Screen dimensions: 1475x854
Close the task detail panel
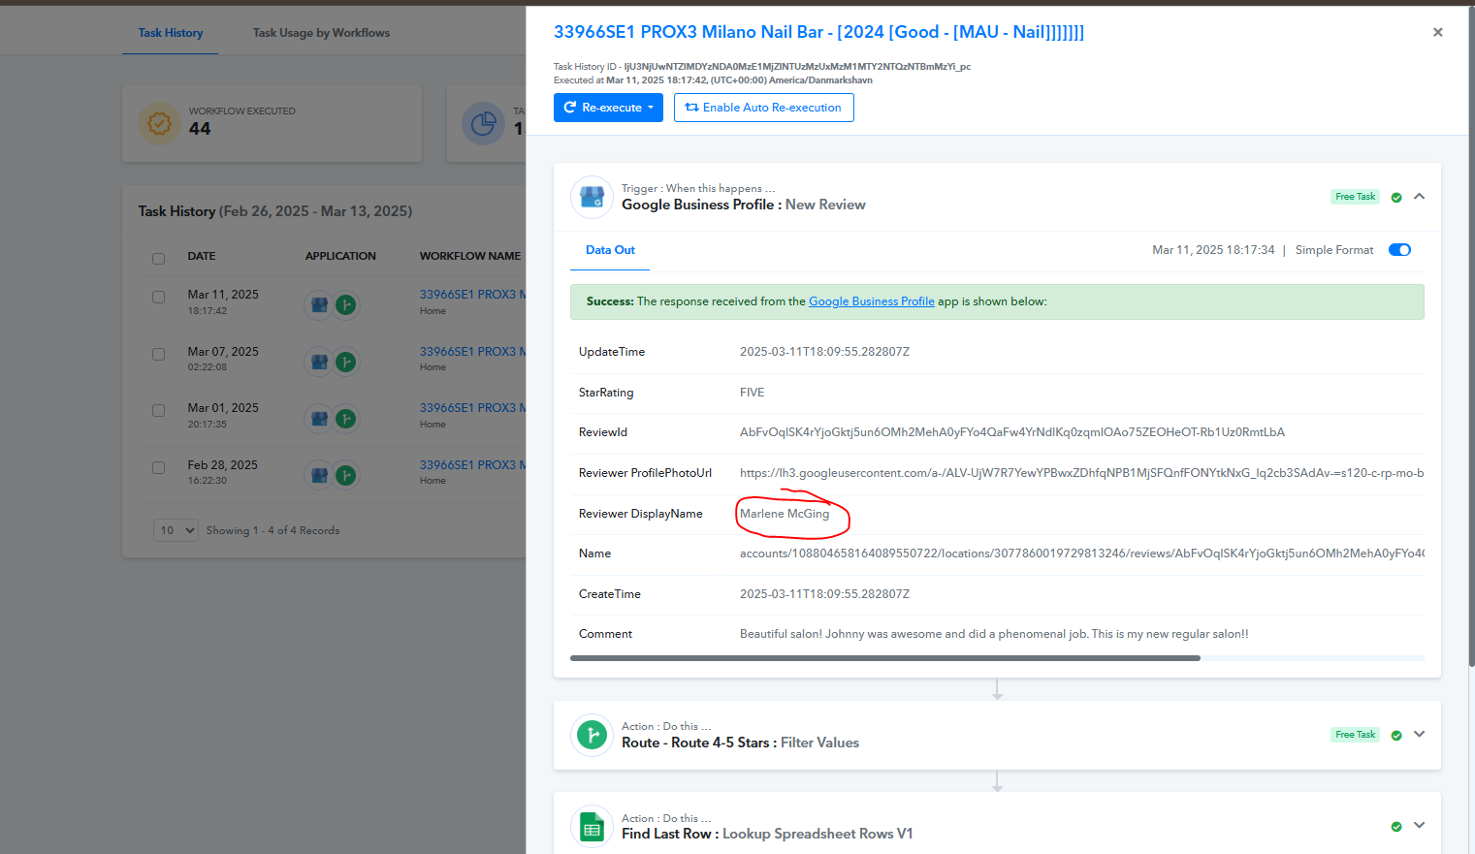point(1438,32)
